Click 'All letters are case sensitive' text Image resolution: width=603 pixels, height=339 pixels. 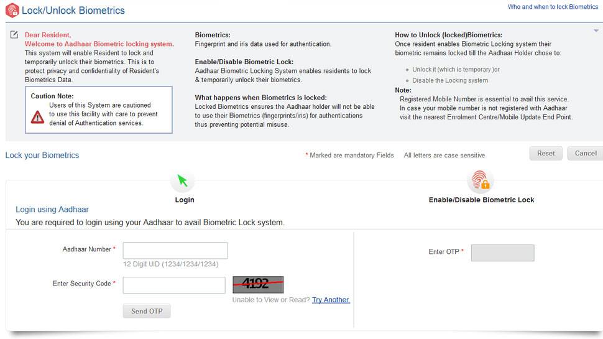click(444, 155)
